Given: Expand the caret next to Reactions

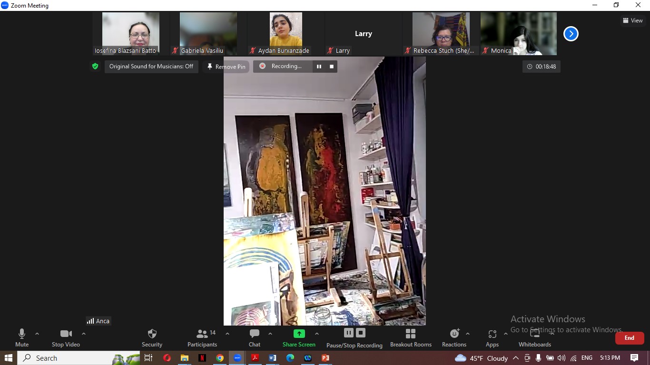Looking at the screenshot, I should coord(468,334).
